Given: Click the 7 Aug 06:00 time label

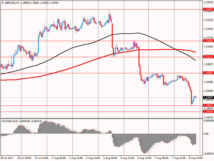Looking at the screenshot, I should 162,158.
